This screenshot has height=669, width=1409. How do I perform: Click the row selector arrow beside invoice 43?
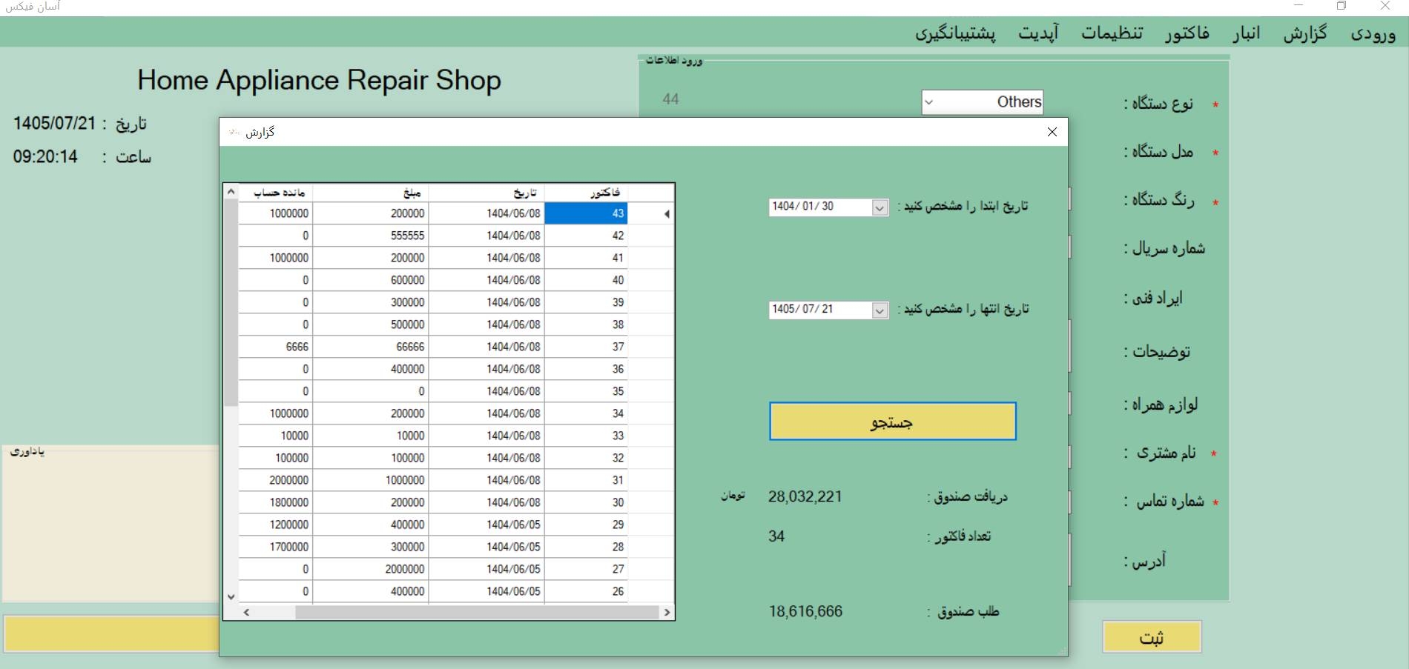click(651, 213)
